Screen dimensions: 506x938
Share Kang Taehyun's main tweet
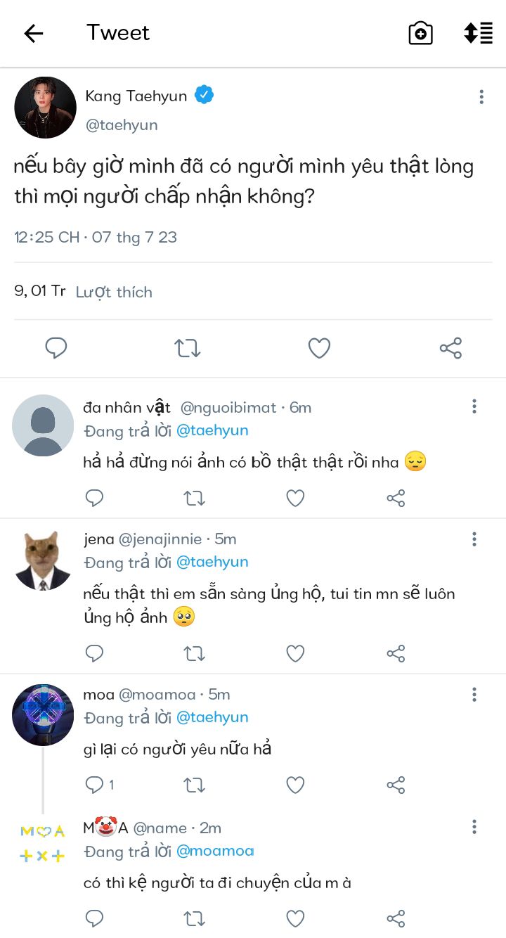tap(450, 348)
